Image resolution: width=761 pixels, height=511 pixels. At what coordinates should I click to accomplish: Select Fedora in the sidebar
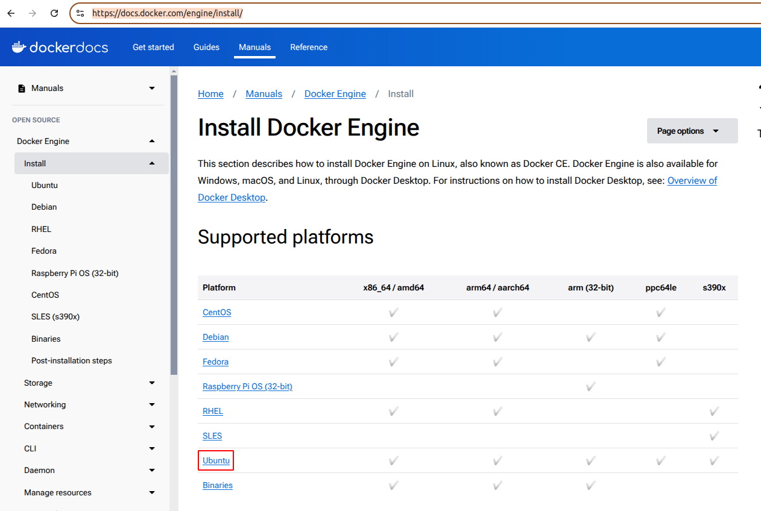pyautogui.click(x=44, y=251)
